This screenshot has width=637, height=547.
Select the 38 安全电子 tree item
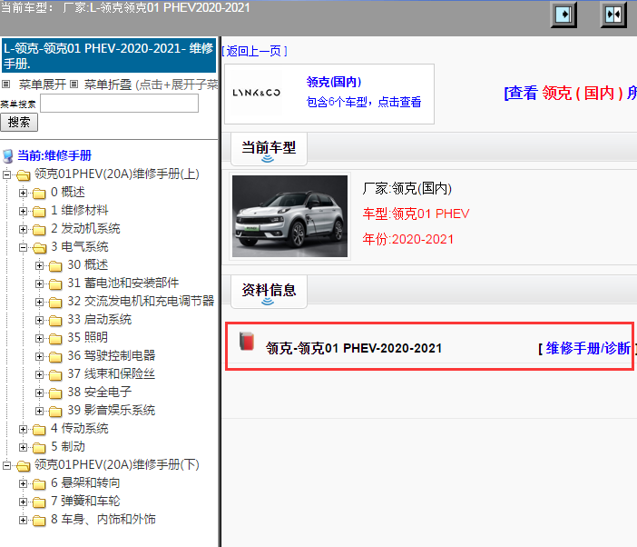coord(100,392)
